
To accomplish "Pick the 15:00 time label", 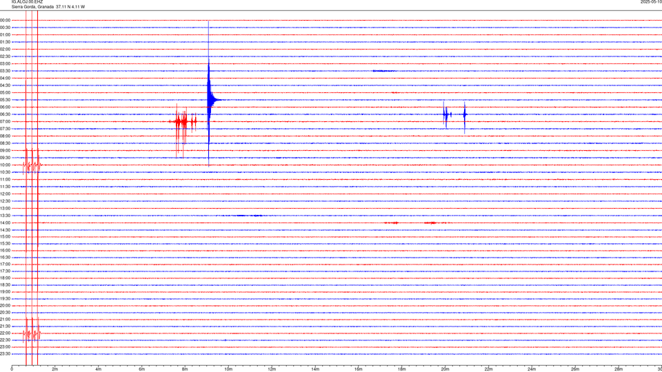I will click(6, 236).
